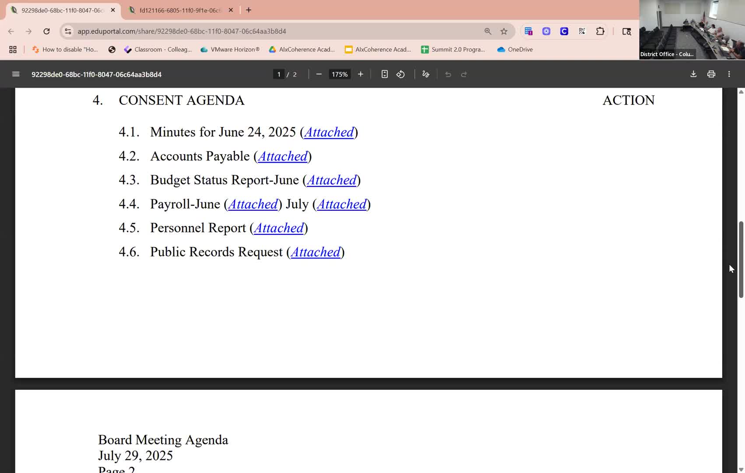This screenshot has height=473, width=745.
Task: Click the 'Board Meeting Agenda' text
Action: pos(163,440)
